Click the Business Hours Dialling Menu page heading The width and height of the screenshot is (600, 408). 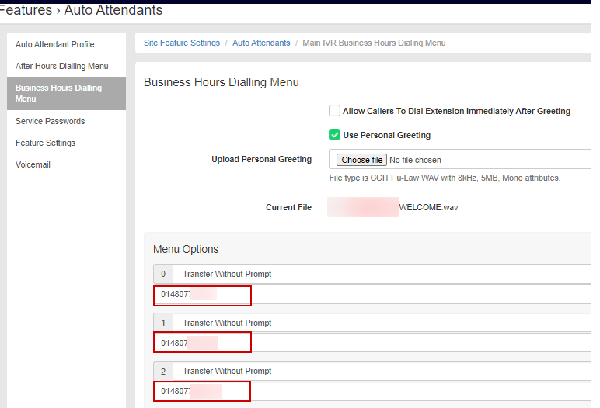(x=222, y=82)
